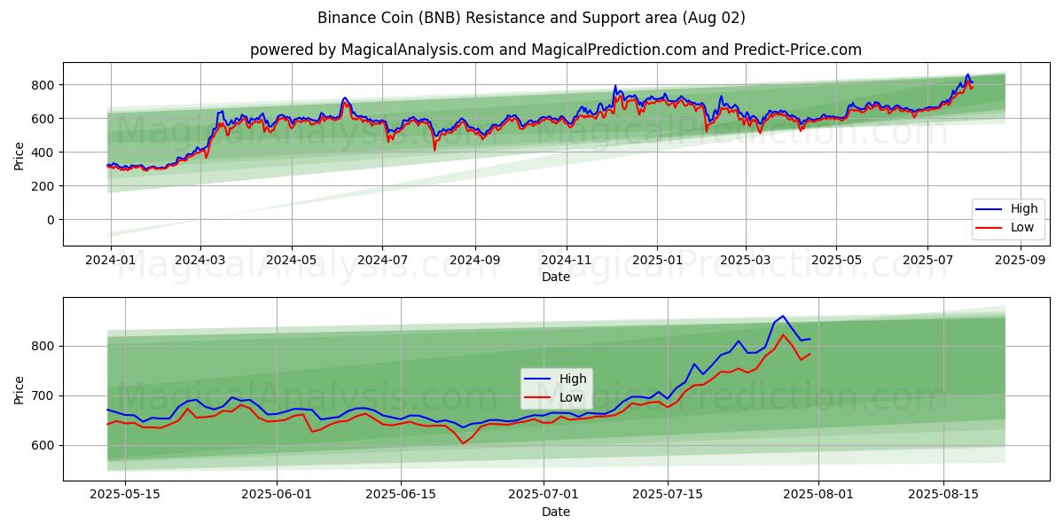Click the 'Price' axis label of the lower chart
The height and width of the screenshot is (532, 1064).
[x=20, y=389]
